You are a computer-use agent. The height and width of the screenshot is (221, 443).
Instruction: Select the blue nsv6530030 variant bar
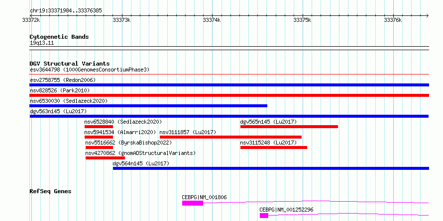(x=148, y=106)
